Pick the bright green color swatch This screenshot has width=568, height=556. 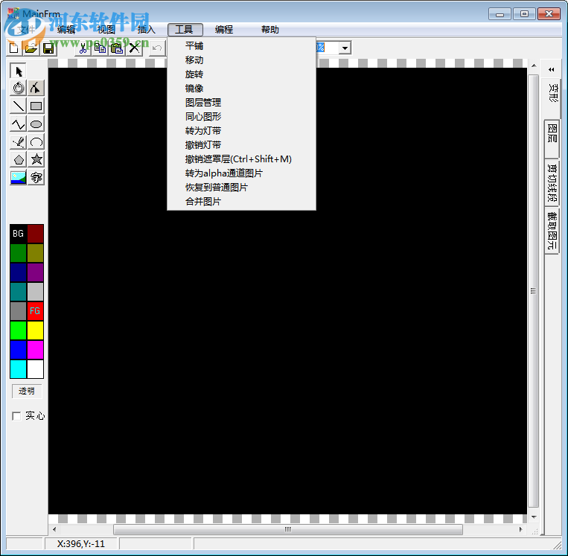(x=18, y=330)
